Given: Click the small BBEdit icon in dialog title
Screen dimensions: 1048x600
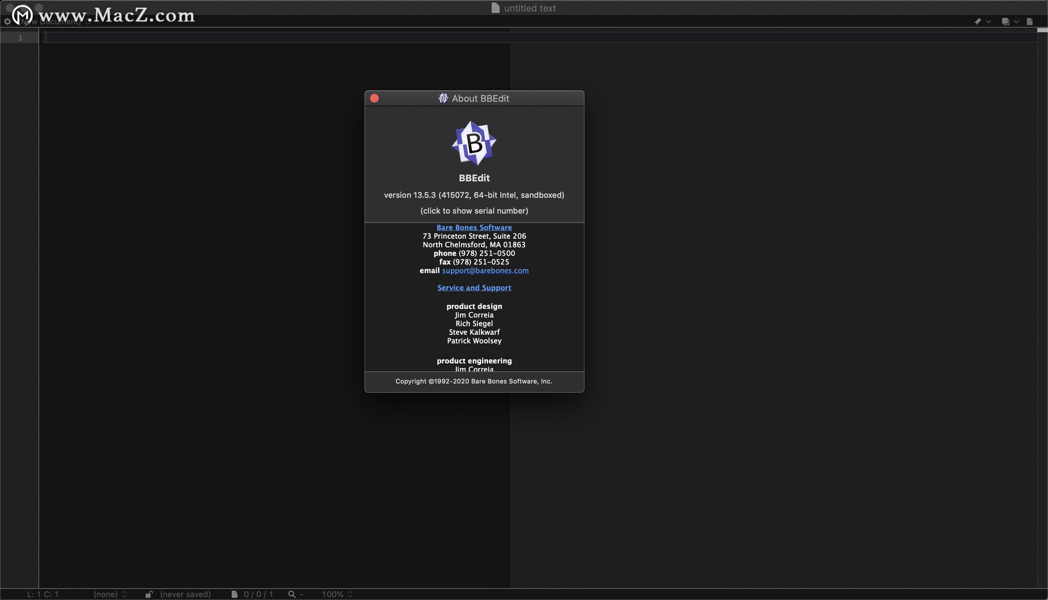Looking at the screenshot, I should tap(443, 98).
